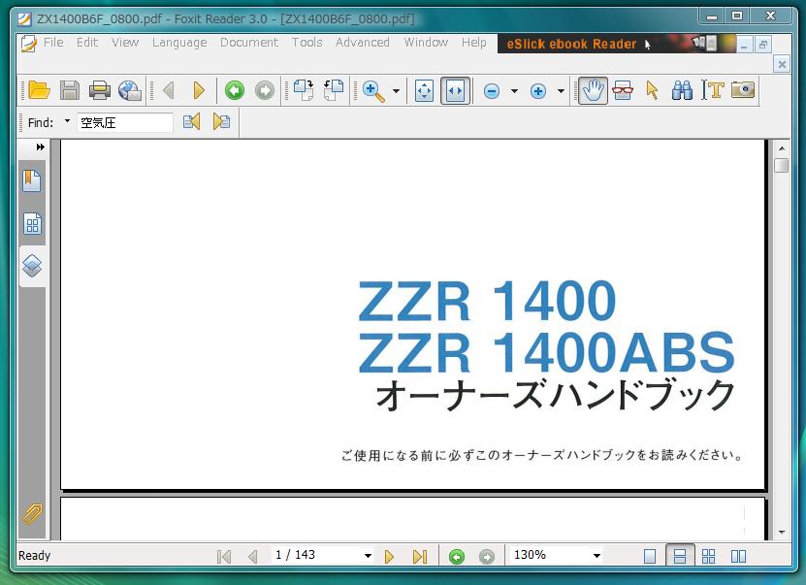806x585 pixels.
Task: Open the text viewer glasses icon
Action: point(623,90)
